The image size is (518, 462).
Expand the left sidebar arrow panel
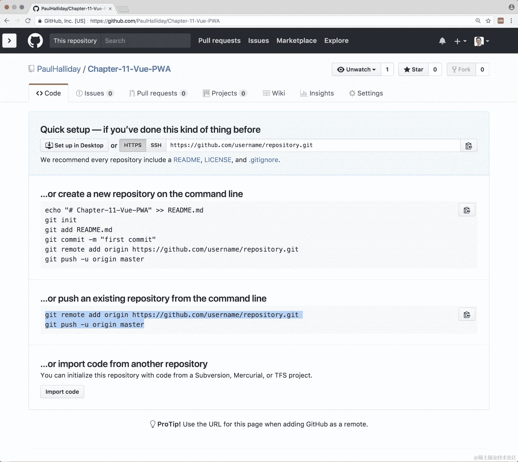(x=9, y=41)
